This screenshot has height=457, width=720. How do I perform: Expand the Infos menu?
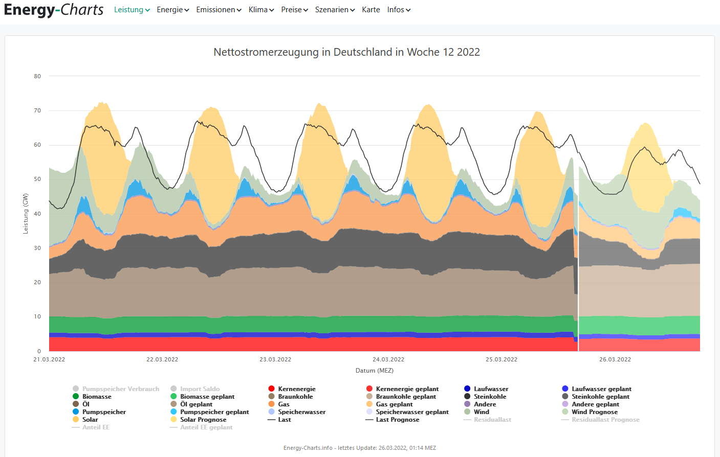coord(399,10)
